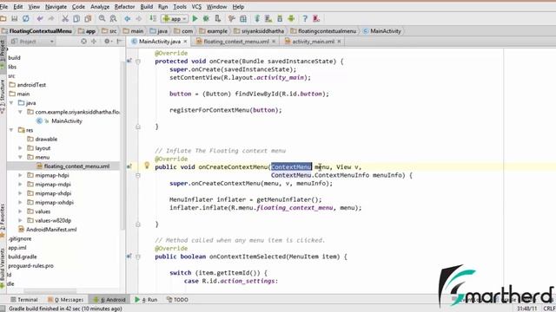Expand the values-w820dp folder
Screen dimensions: 556x312
coord(20,220)
